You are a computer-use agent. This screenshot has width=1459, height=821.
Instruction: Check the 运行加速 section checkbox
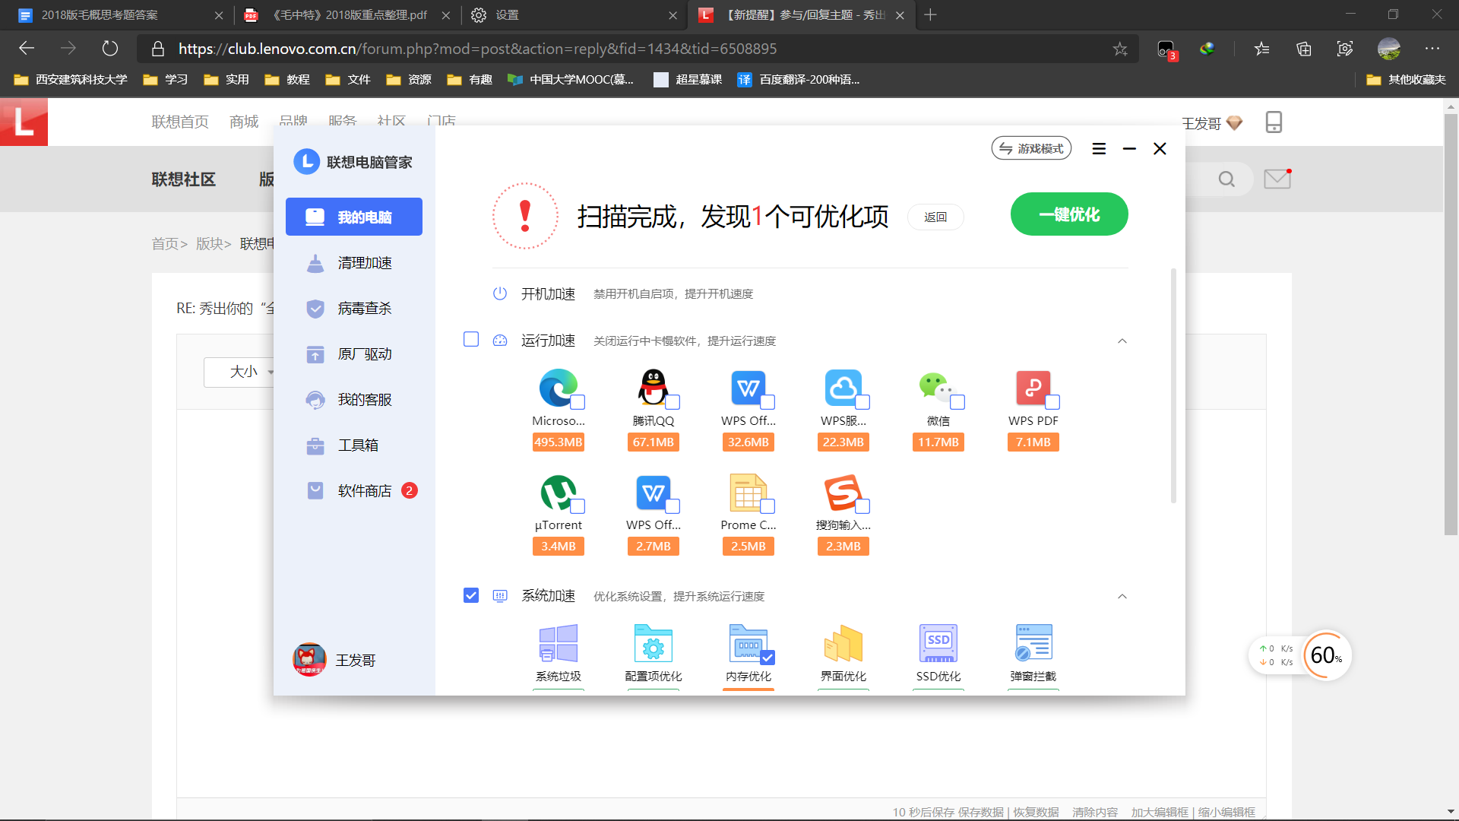pyautogui.click(x=471, y=339)
